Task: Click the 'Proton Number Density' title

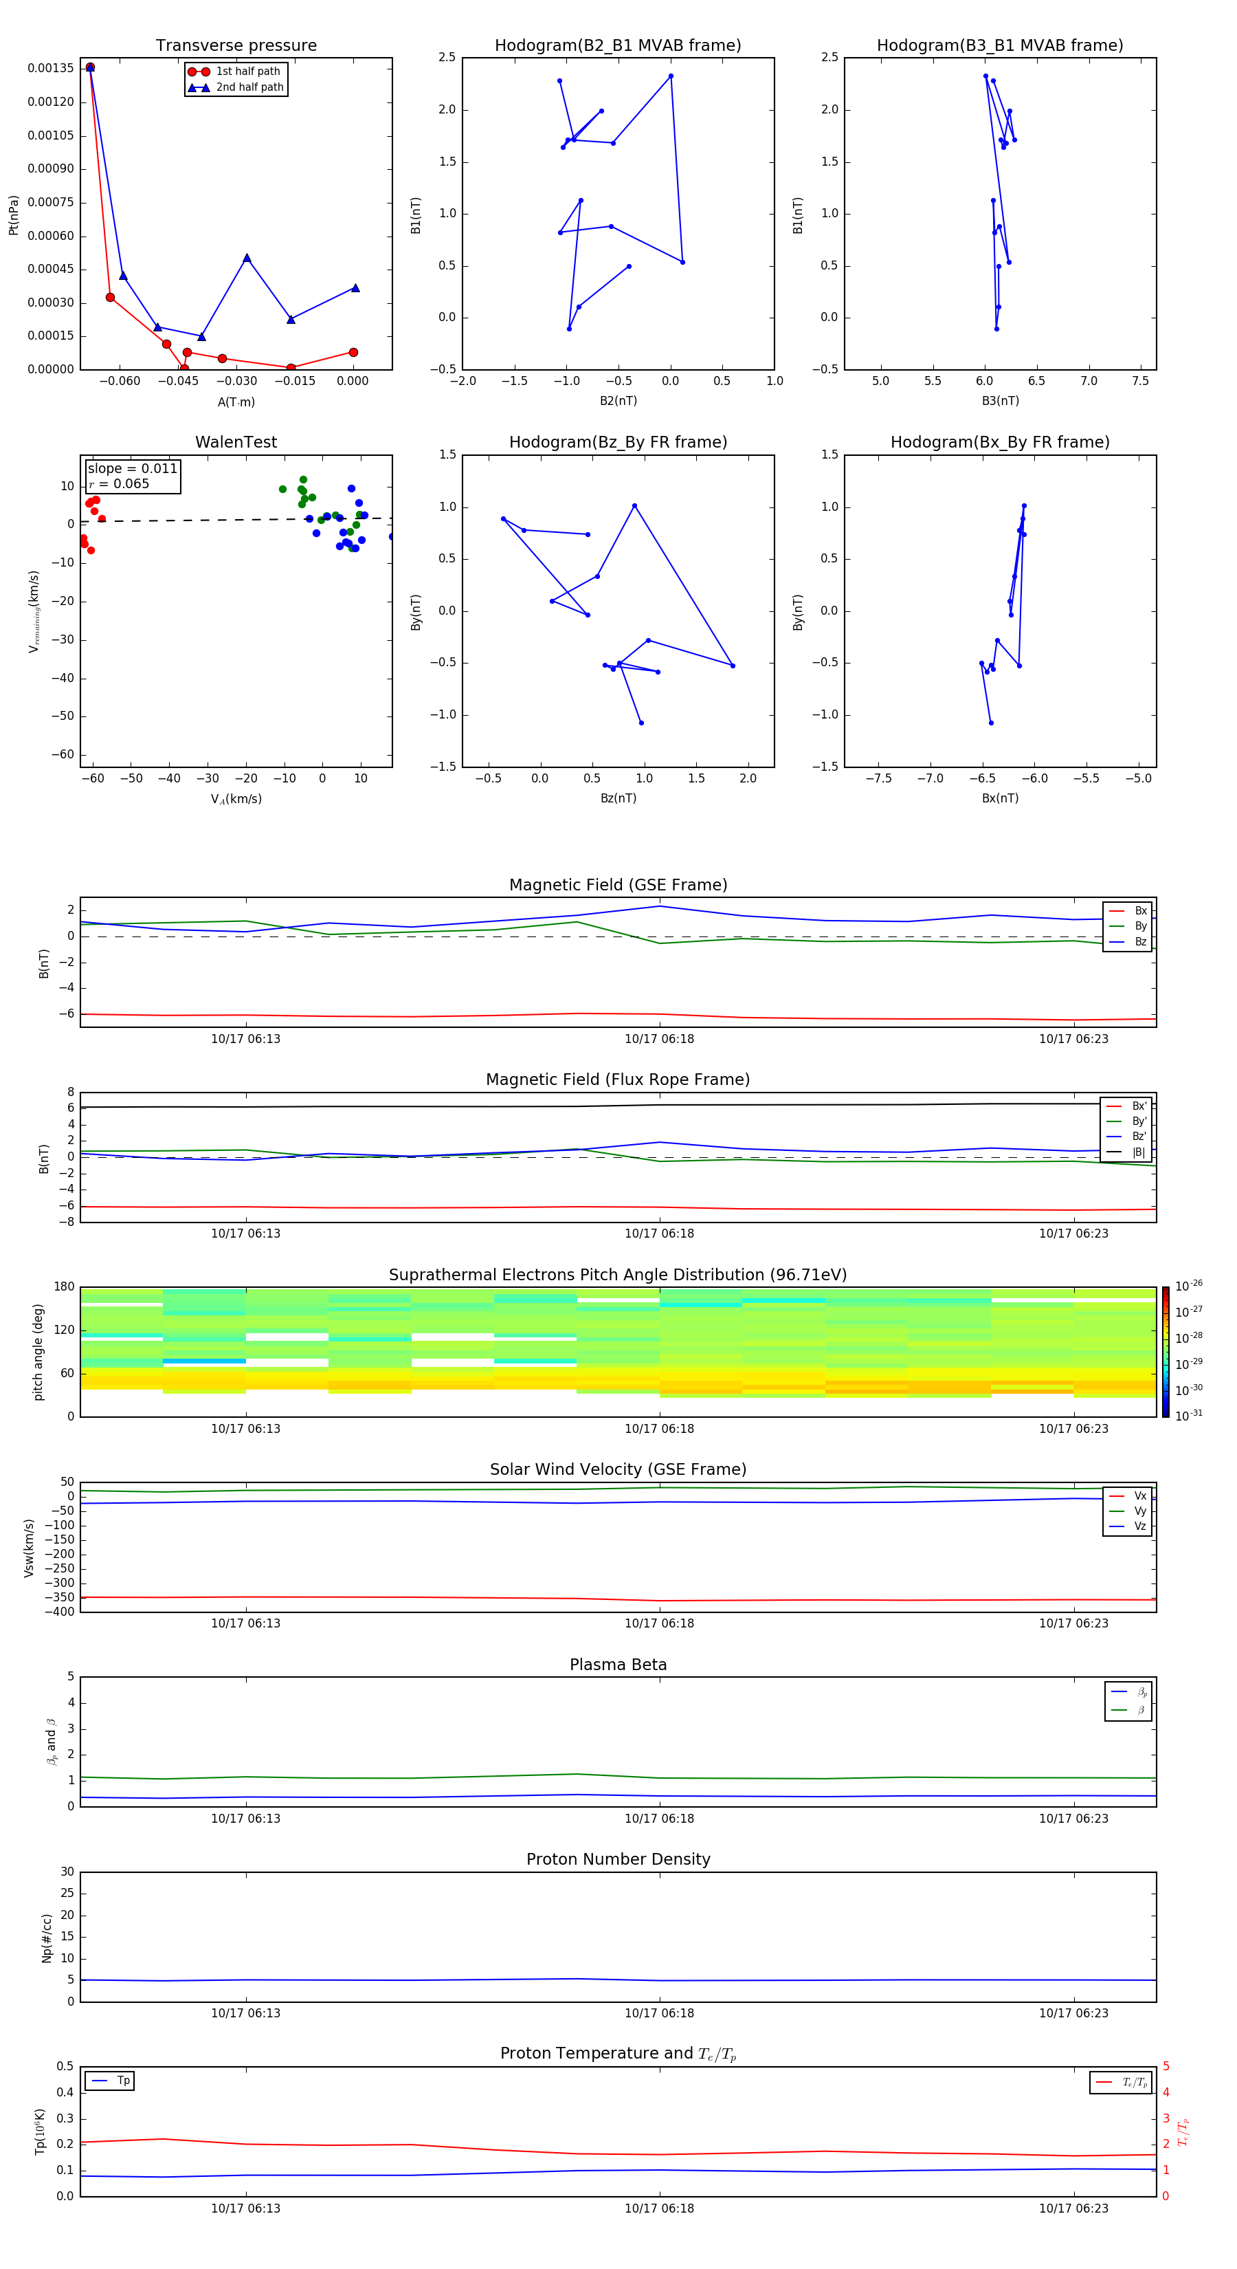Action: 618,1859
